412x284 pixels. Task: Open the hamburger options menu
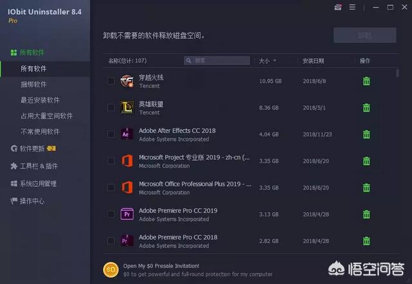(352, 7)
